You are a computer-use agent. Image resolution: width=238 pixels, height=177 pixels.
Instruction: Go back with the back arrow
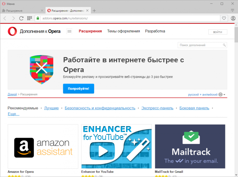(5, 18)
